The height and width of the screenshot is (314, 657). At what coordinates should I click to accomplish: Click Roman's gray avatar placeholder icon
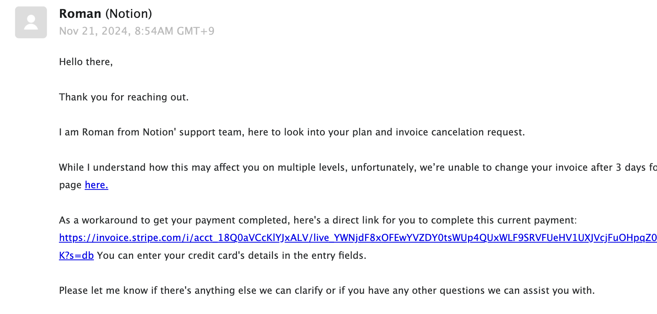coord(31,22)
